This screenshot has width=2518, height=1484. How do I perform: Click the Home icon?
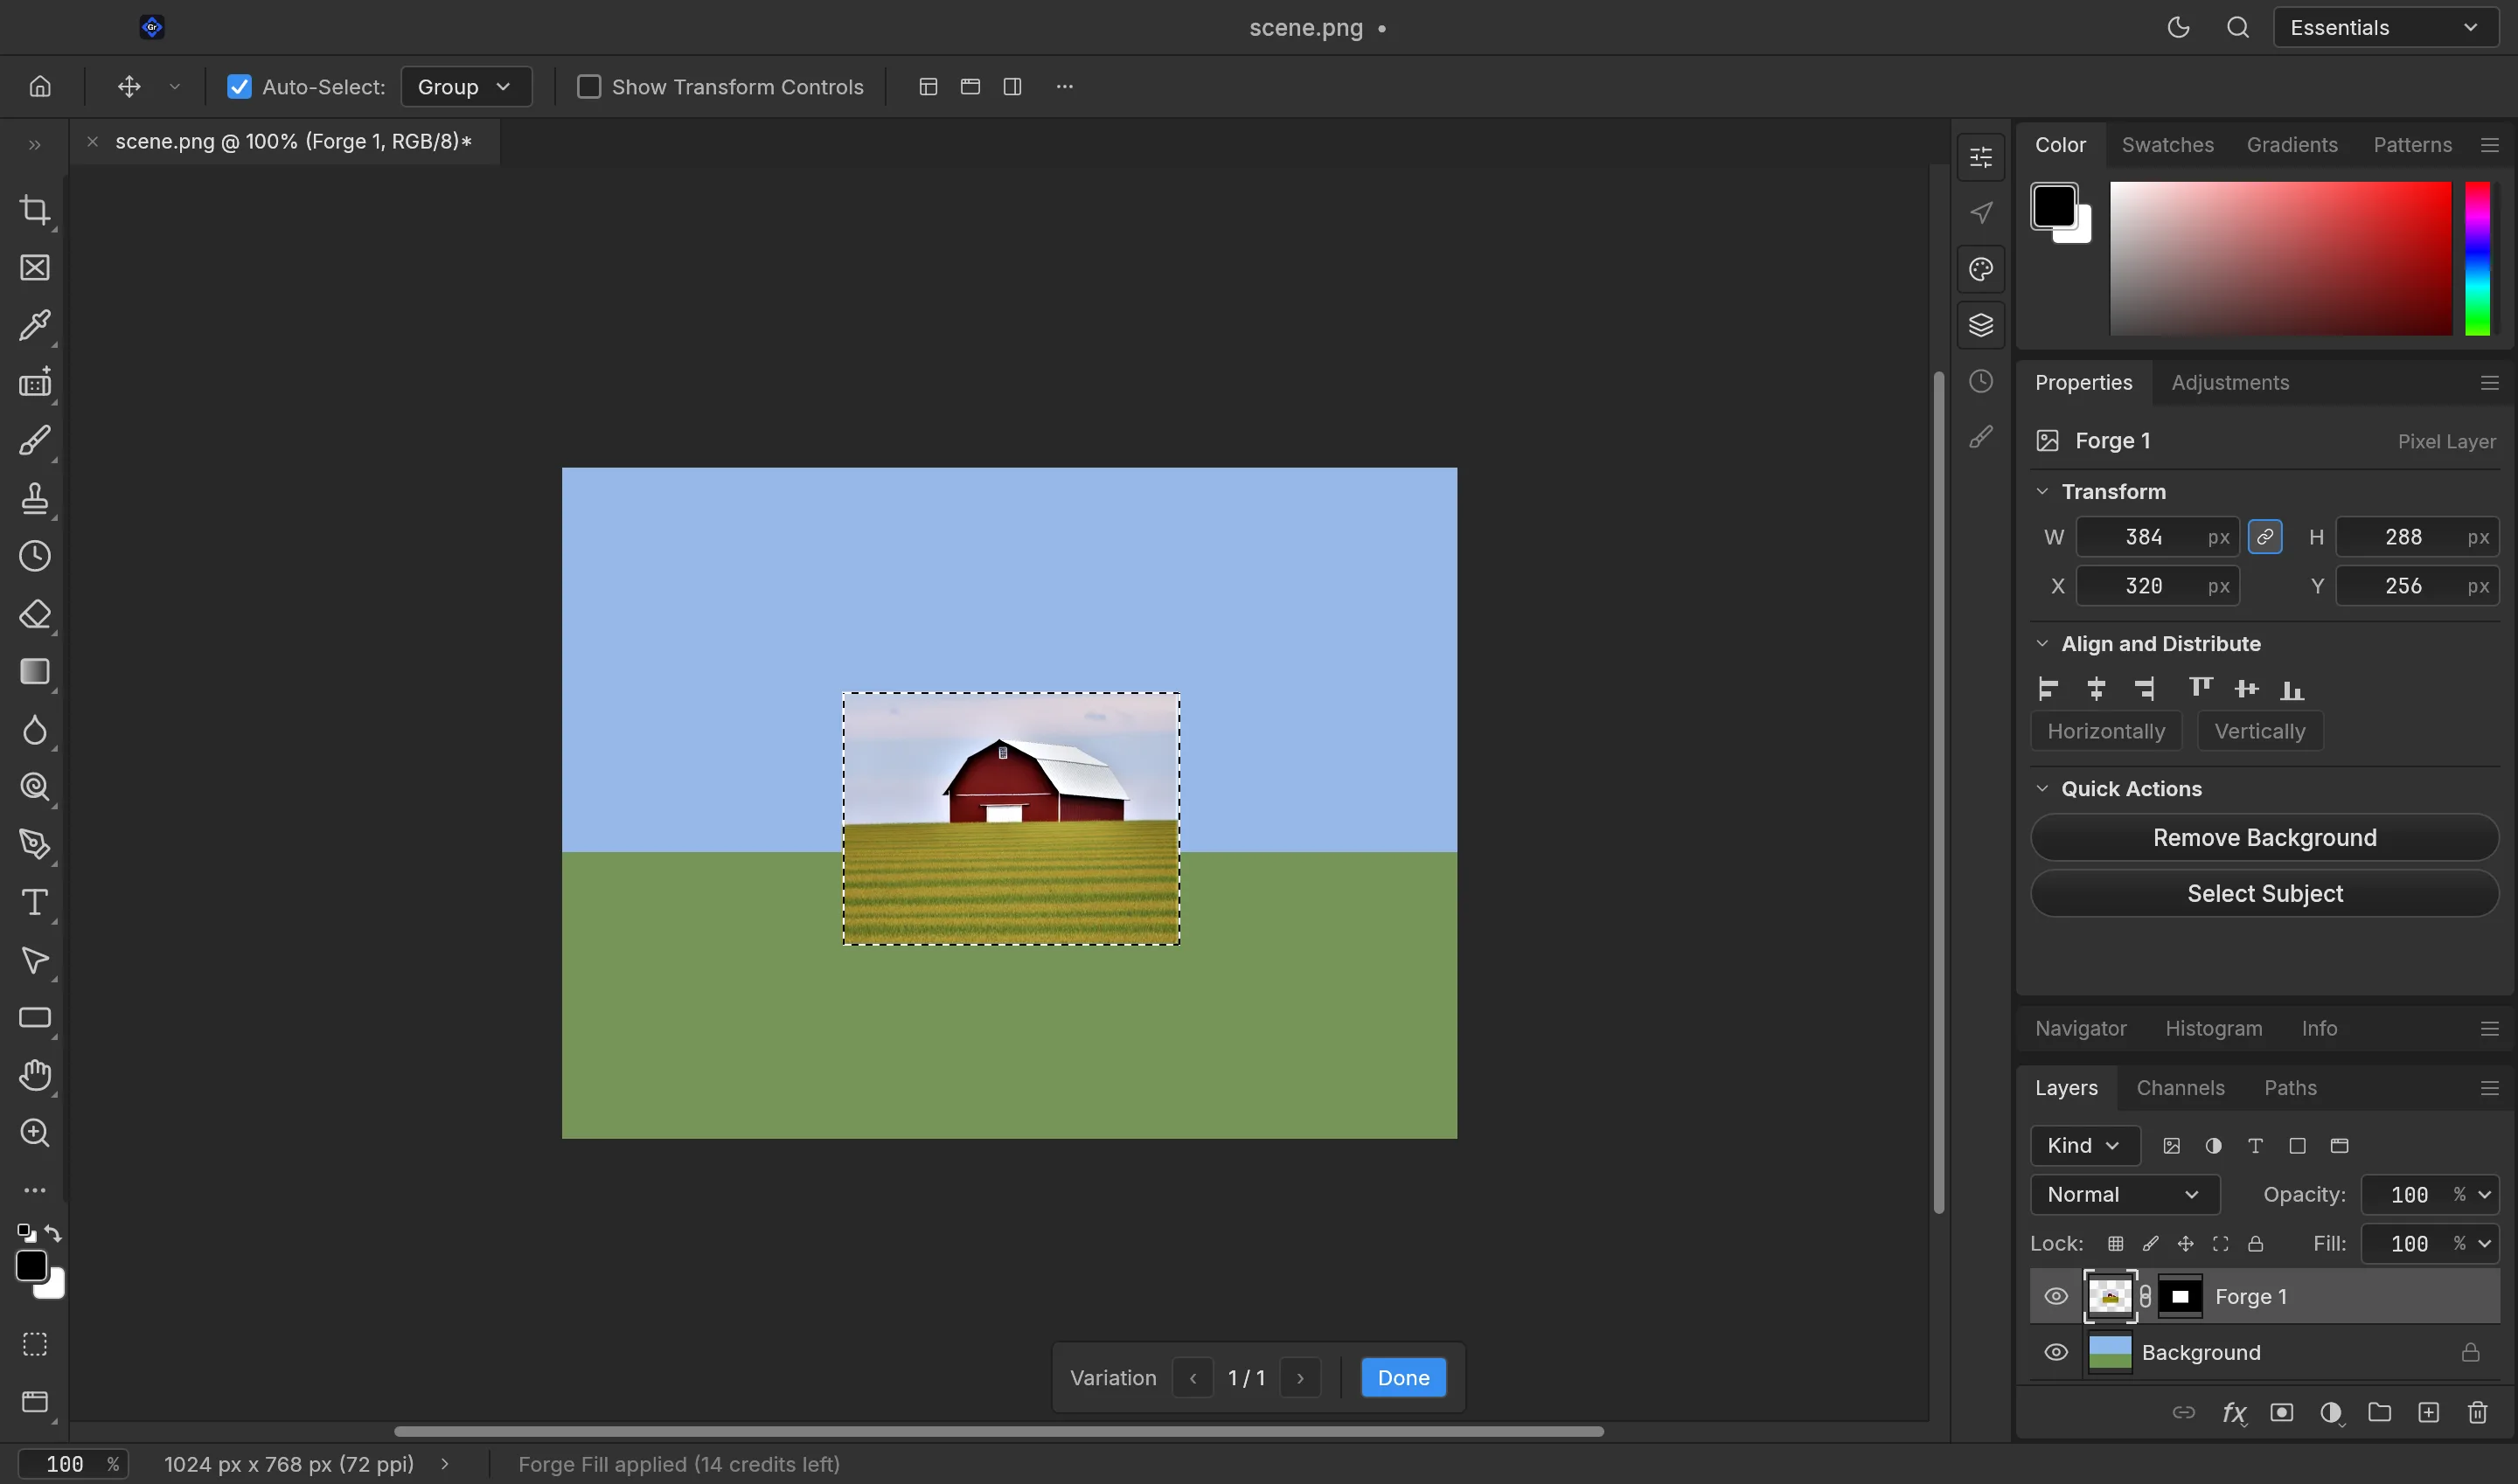(x=40, y=86)
